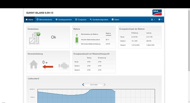
Task: Click yesterday's charge value '262 Wh'
Action: click(149, 41)
